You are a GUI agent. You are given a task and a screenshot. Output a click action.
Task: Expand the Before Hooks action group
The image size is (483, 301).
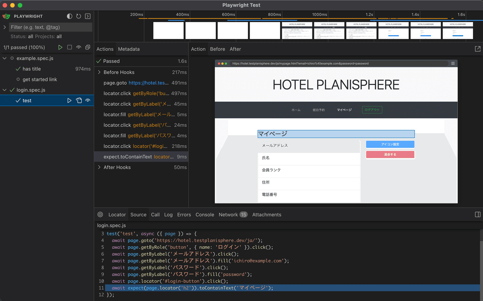click(99, 72)
